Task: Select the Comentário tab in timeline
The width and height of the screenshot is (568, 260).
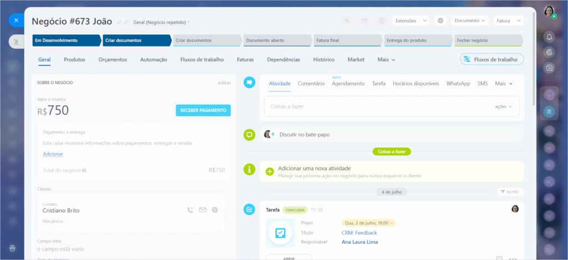Action: 311,84
